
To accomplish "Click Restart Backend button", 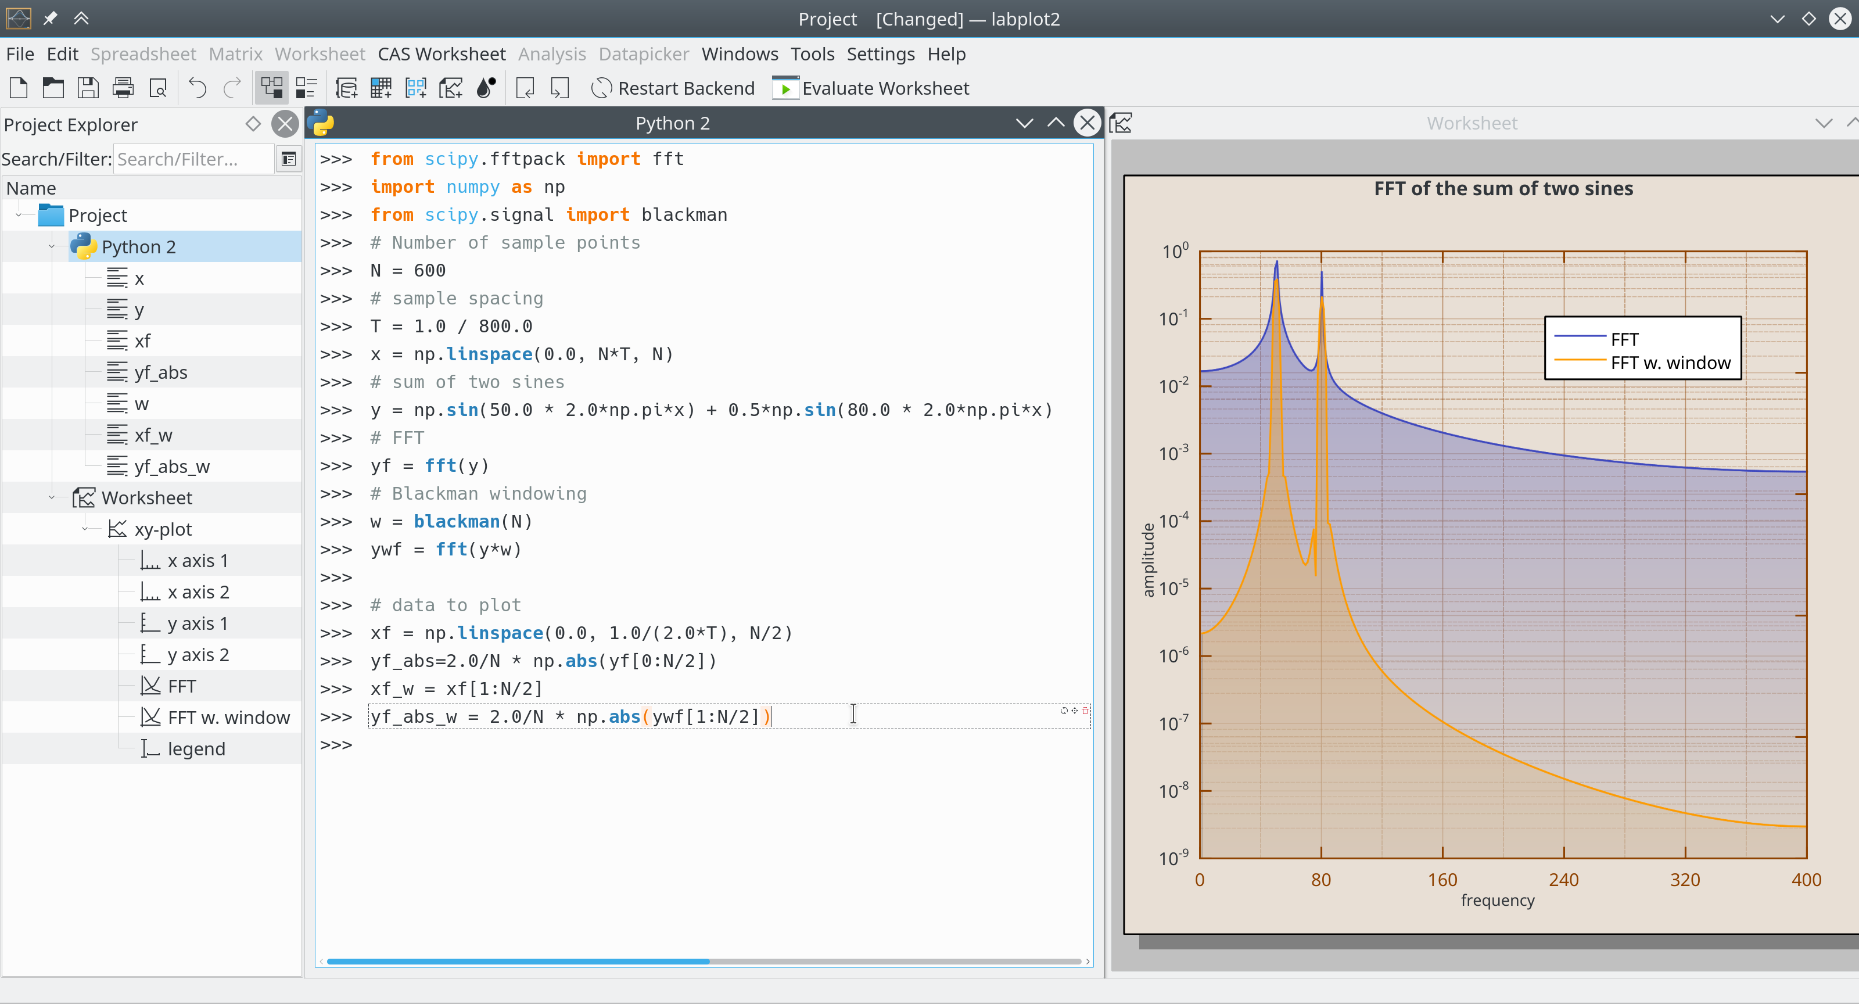I will 673,88.
